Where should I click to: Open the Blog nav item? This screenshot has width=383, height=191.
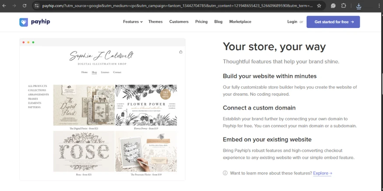218,22
